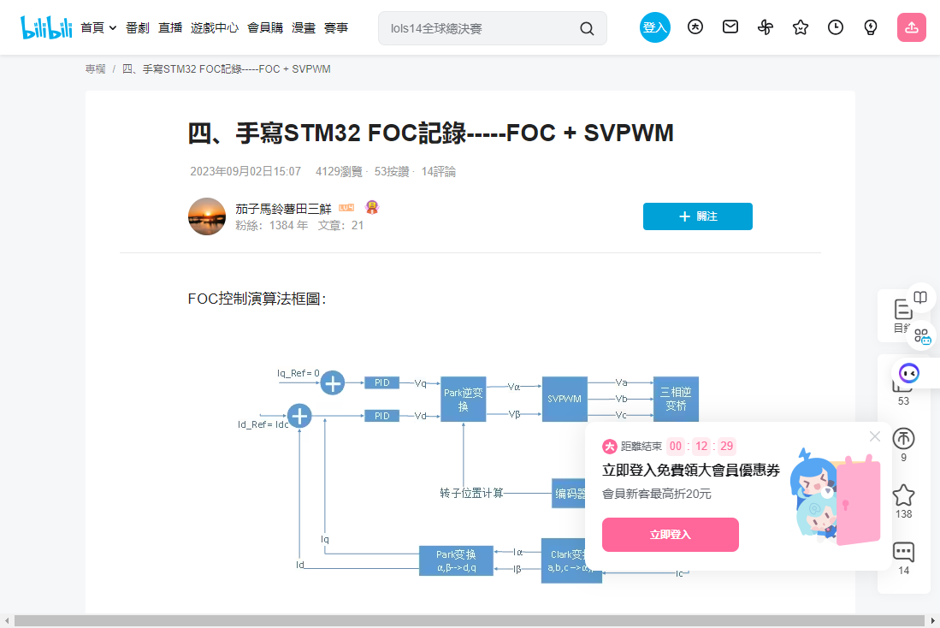Click the scrollbar left arrow
This screenshot has width=940, height=628.
[7, 621]
